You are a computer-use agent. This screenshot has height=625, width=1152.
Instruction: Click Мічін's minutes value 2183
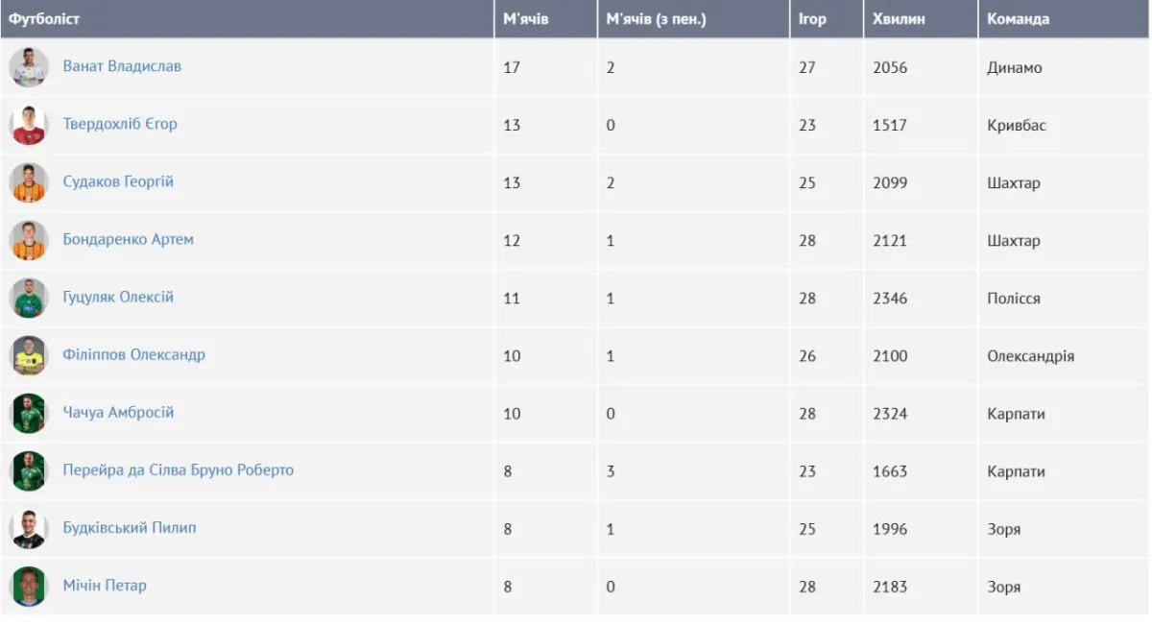click(890, 587)
